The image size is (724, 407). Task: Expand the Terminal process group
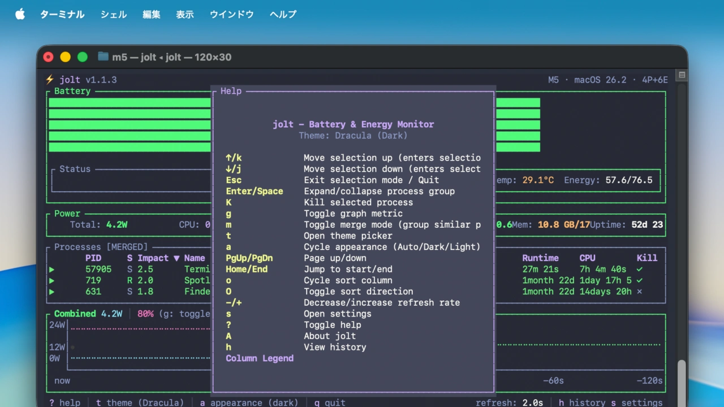(x=51, y=269)
